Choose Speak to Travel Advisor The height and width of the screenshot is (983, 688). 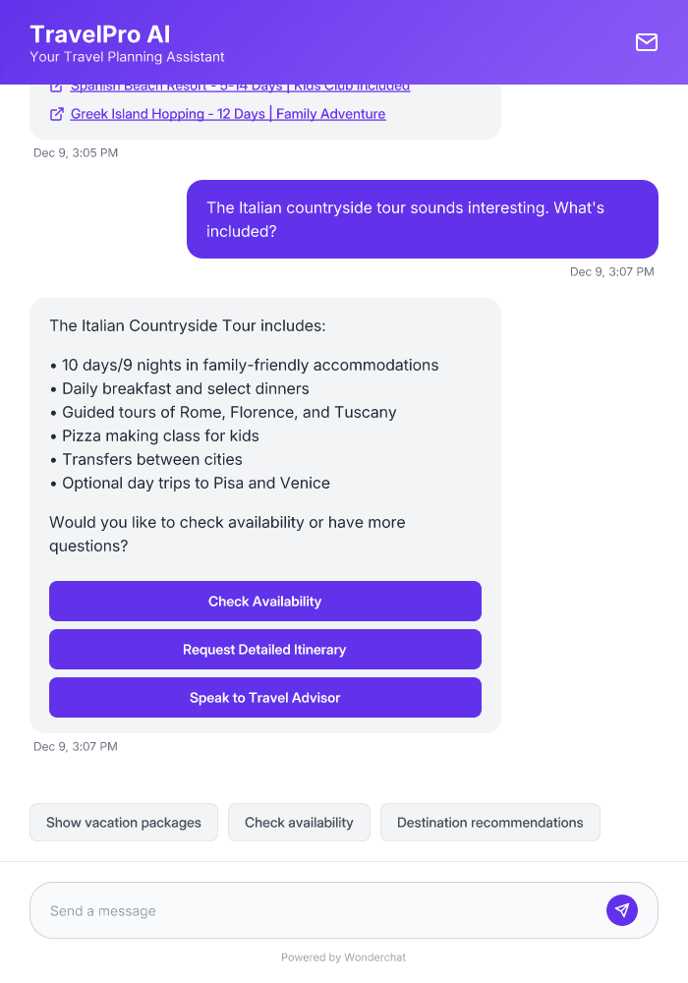coord(265,697)
